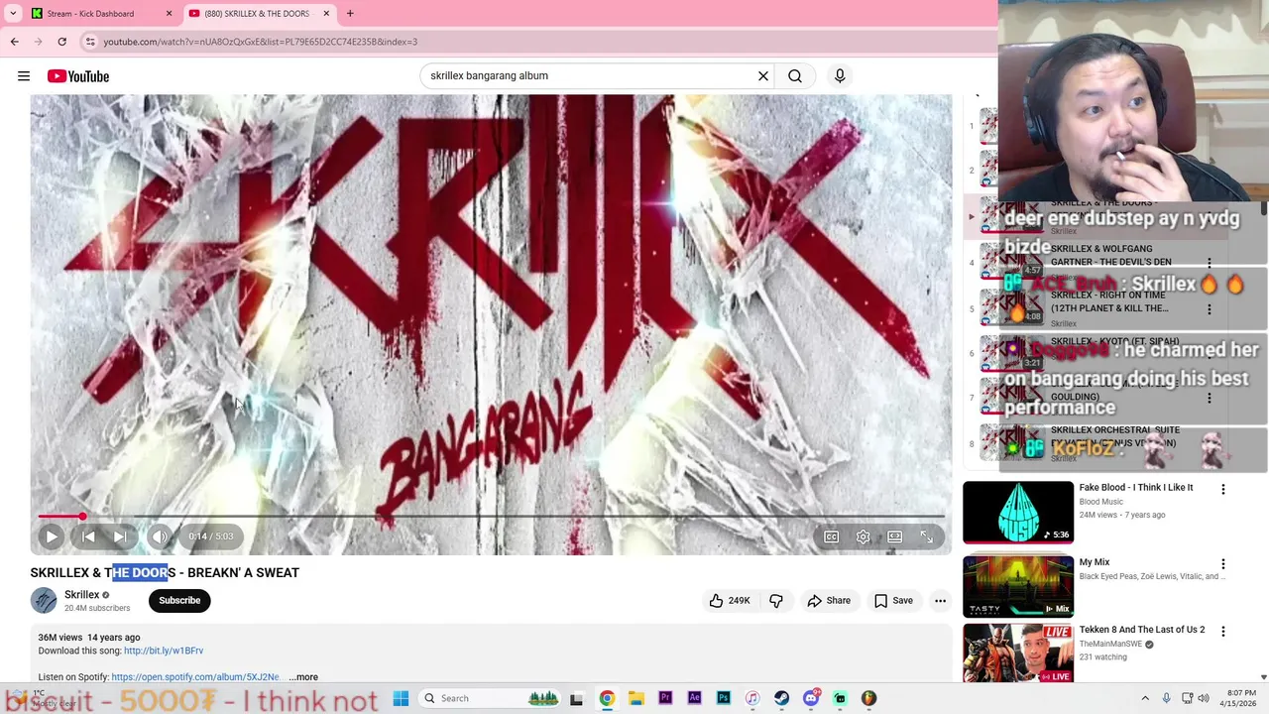Open Steam from the taskbar

tap(782, 698)
